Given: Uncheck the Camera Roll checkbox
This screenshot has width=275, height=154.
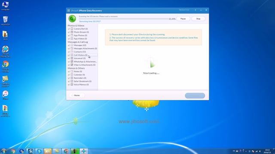Looking at the screenshot, I should pyautogui.click(x=69, y=29).
